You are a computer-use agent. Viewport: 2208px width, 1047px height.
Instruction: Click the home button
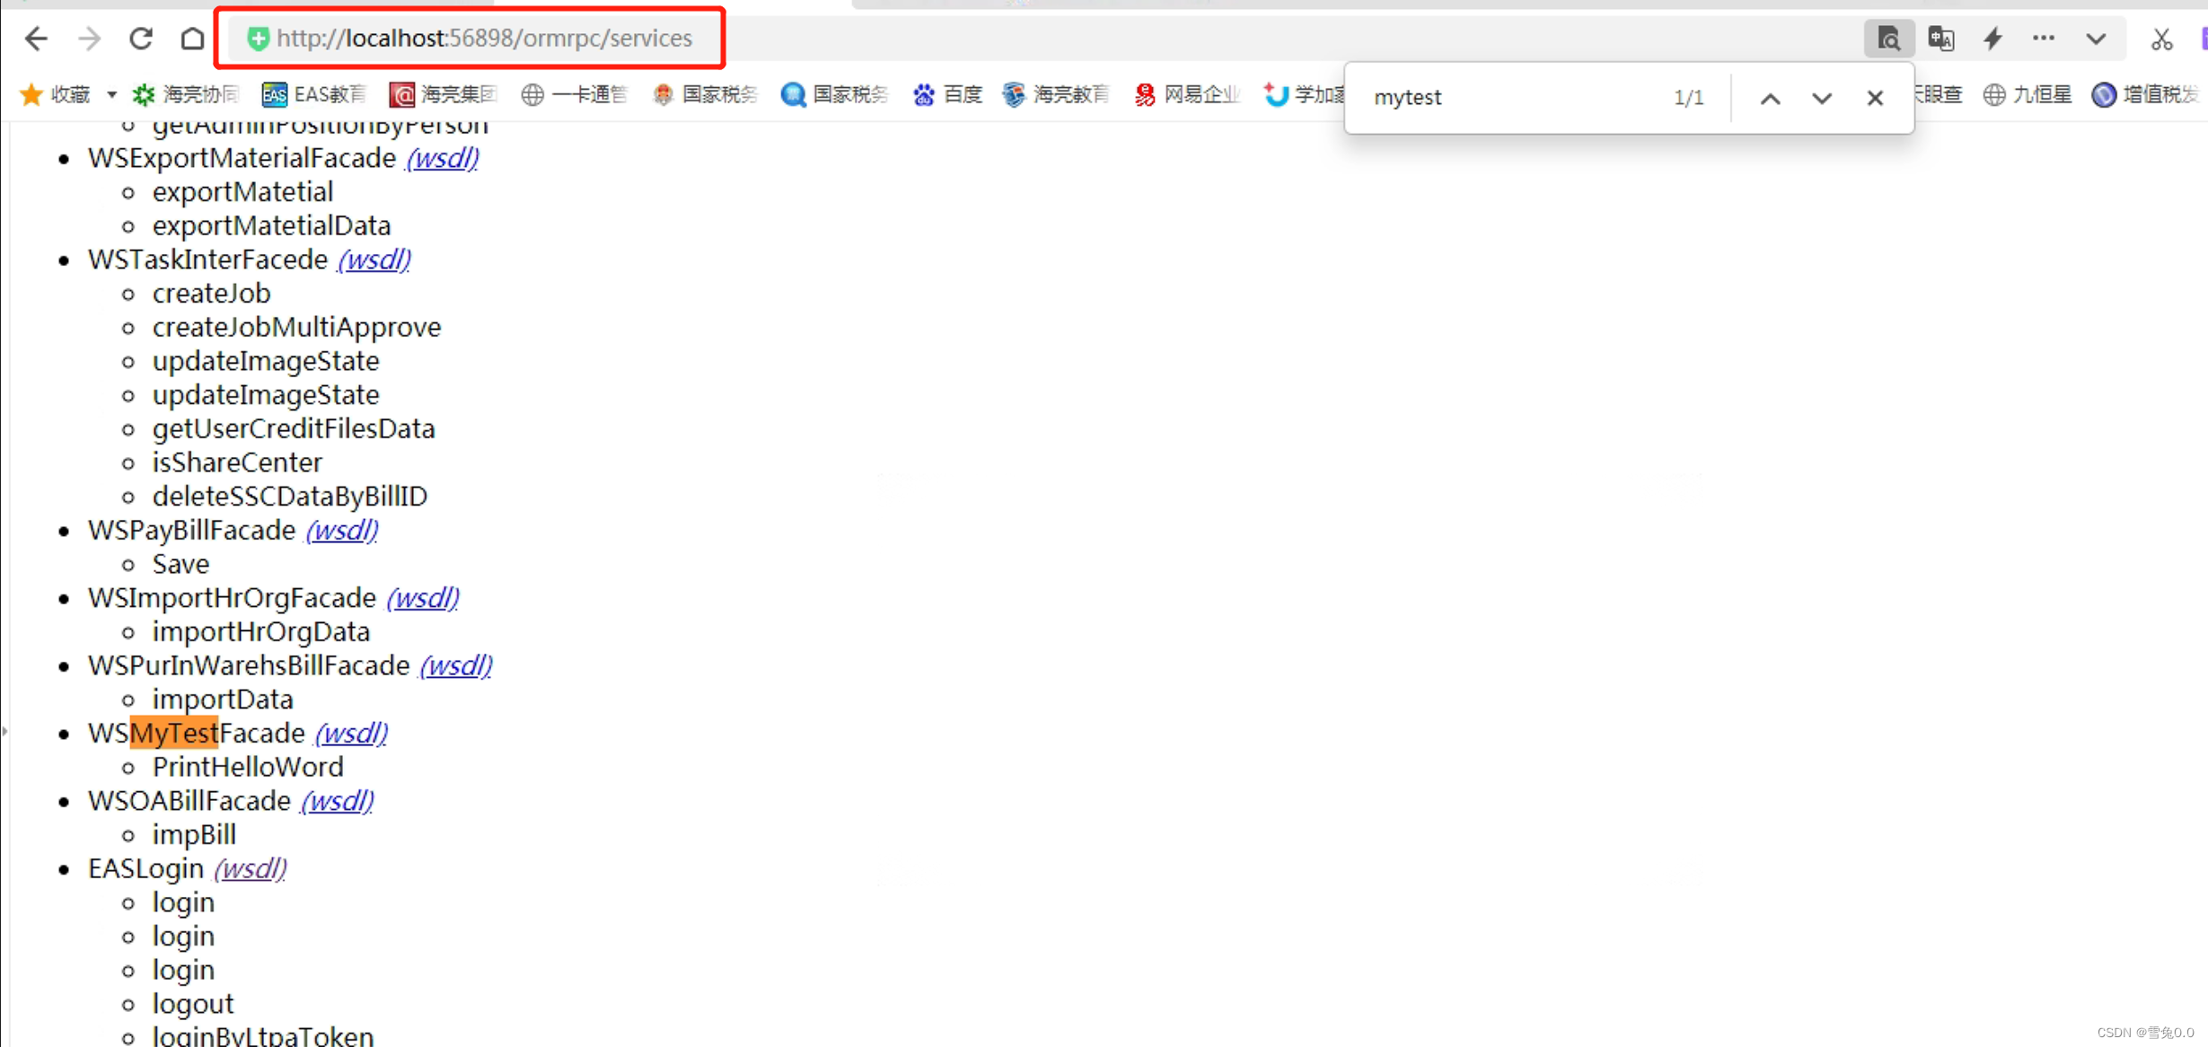(192, 39)
